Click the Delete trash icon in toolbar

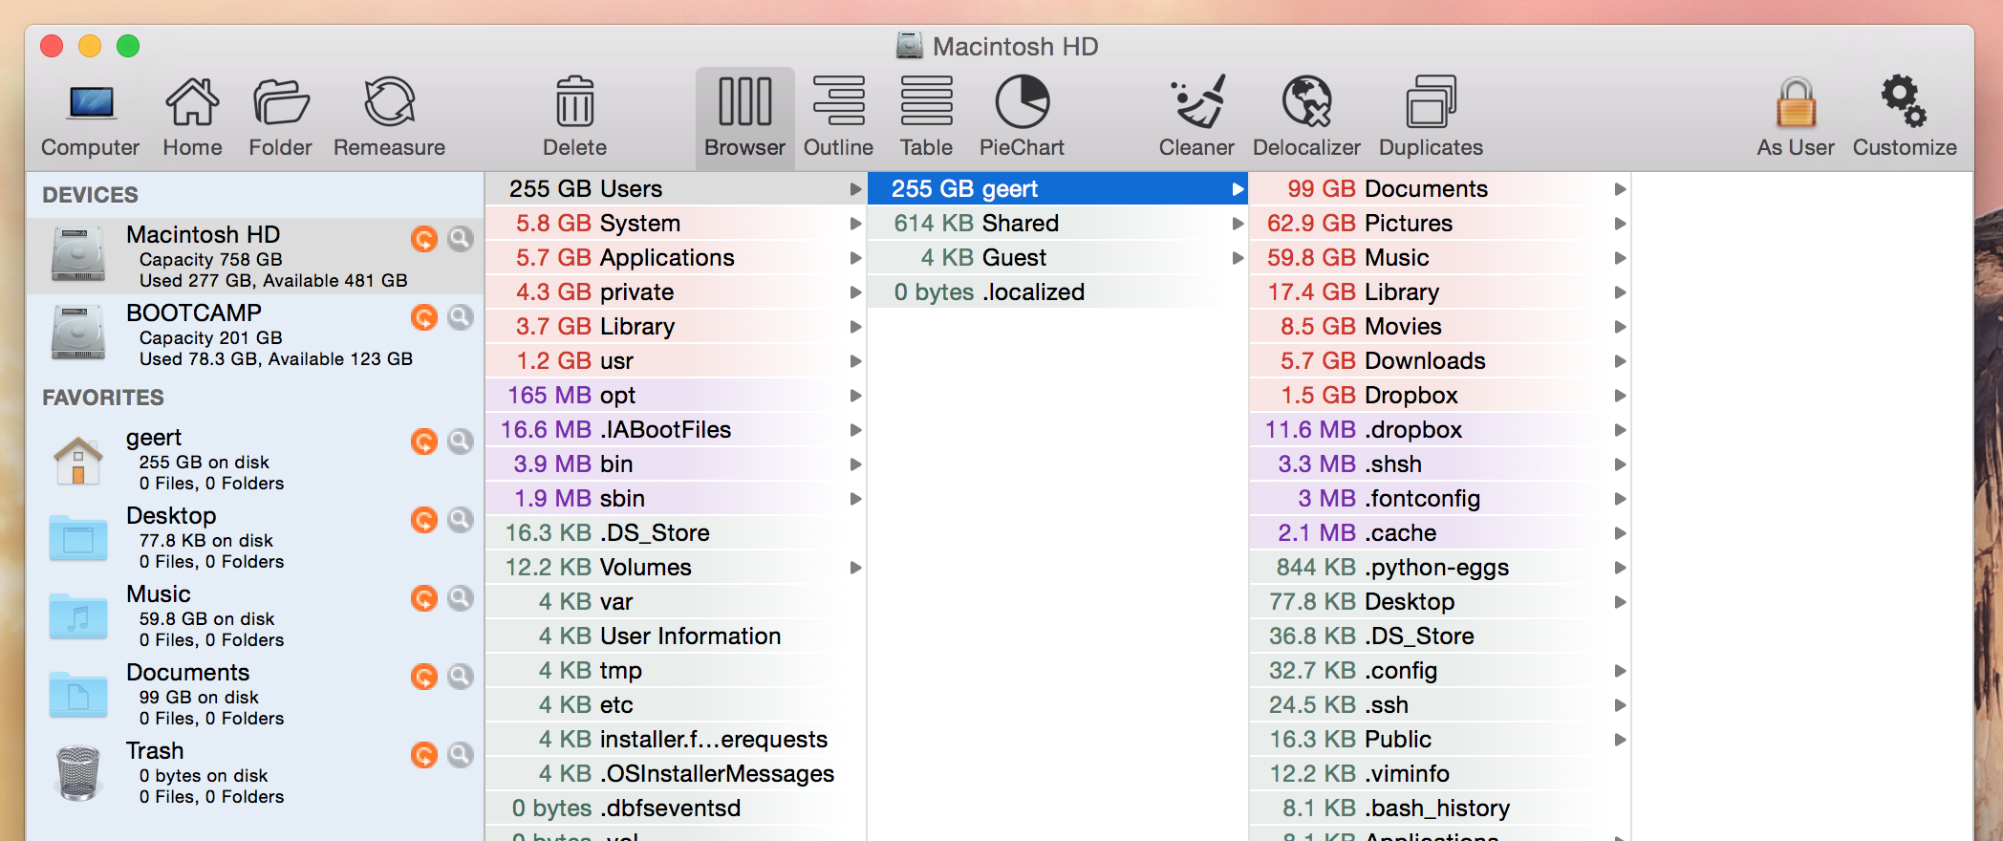click(x=574, y=117)
